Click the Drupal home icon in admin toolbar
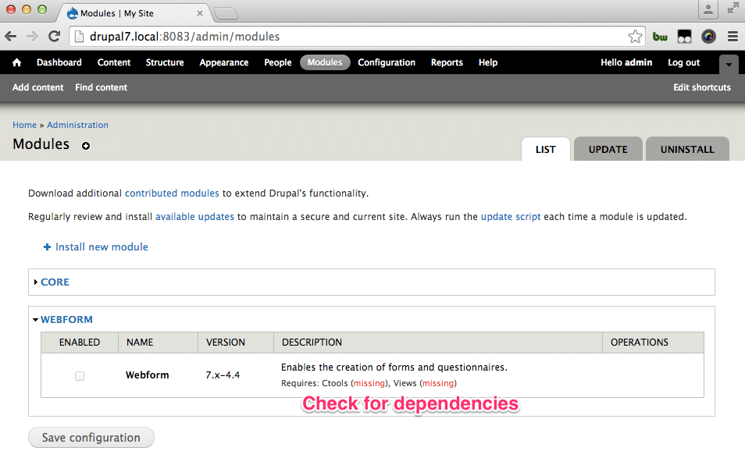 coord(17,62)
